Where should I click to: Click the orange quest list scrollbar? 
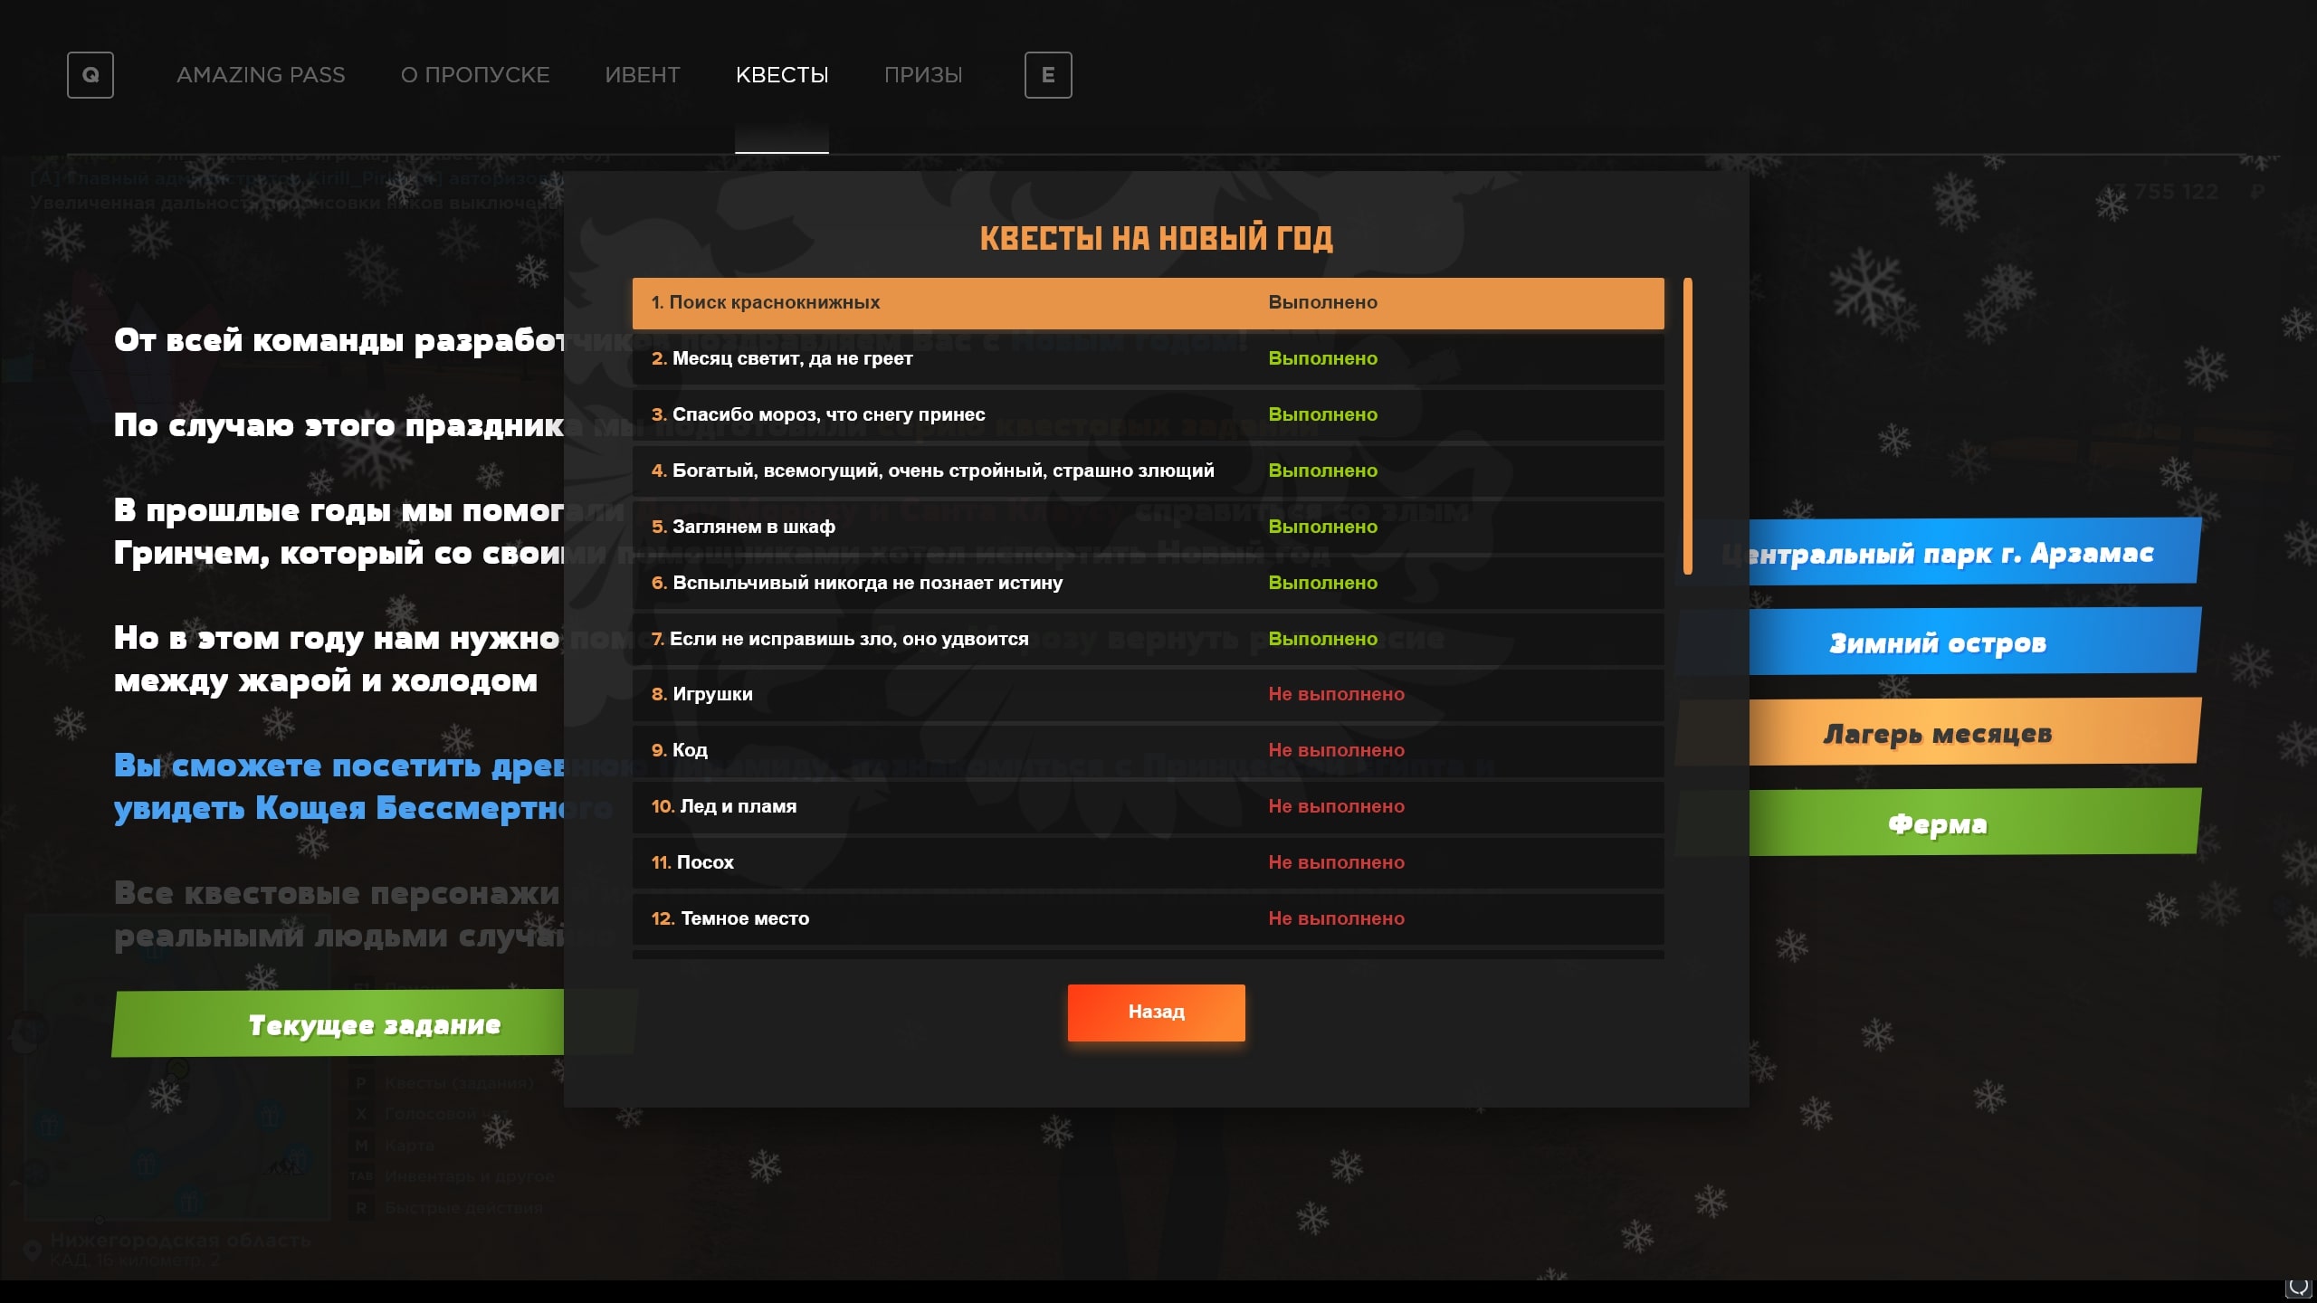point(1687,425)
